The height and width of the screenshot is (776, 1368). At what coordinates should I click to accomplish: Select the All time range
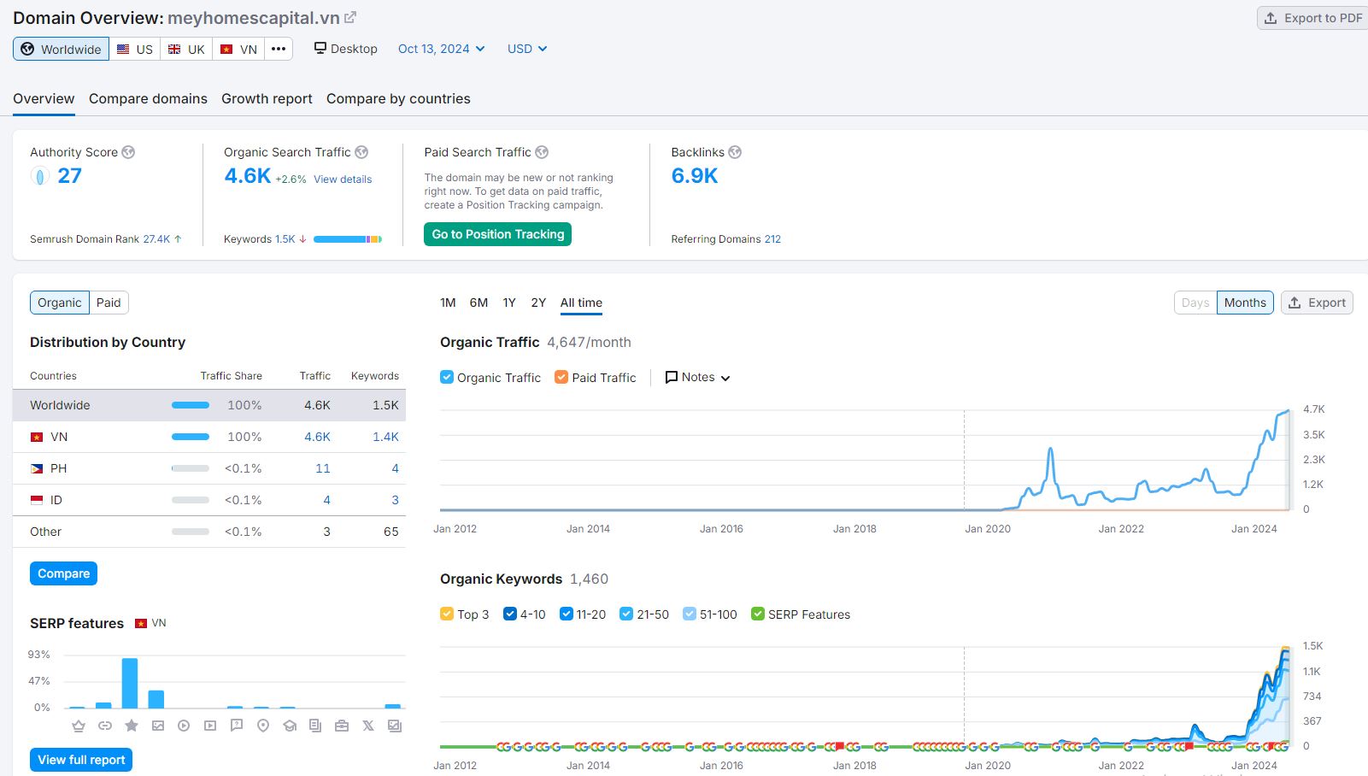(x=581, y=303)
